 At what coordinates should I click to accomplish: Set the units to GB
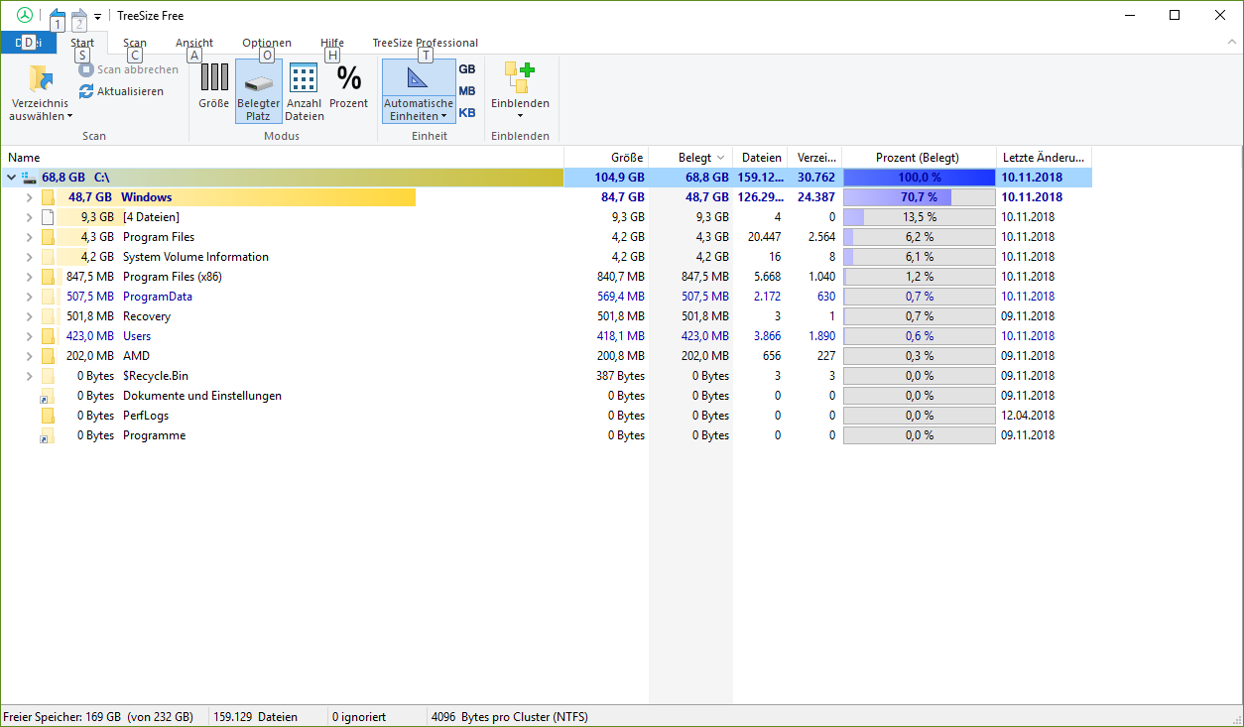[x=467, y=69]
